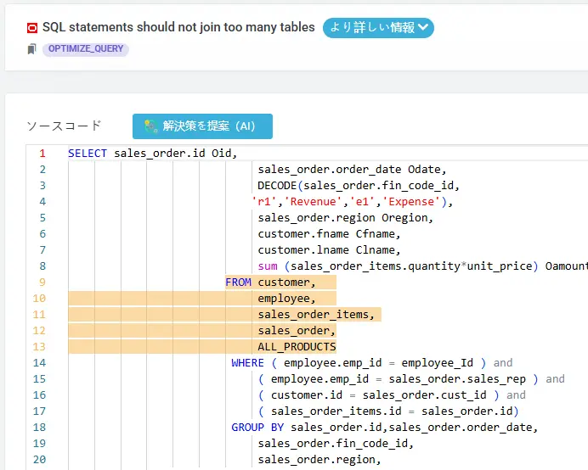Place cursor on the SELECT keyword
588x470 pixels.
88,154
